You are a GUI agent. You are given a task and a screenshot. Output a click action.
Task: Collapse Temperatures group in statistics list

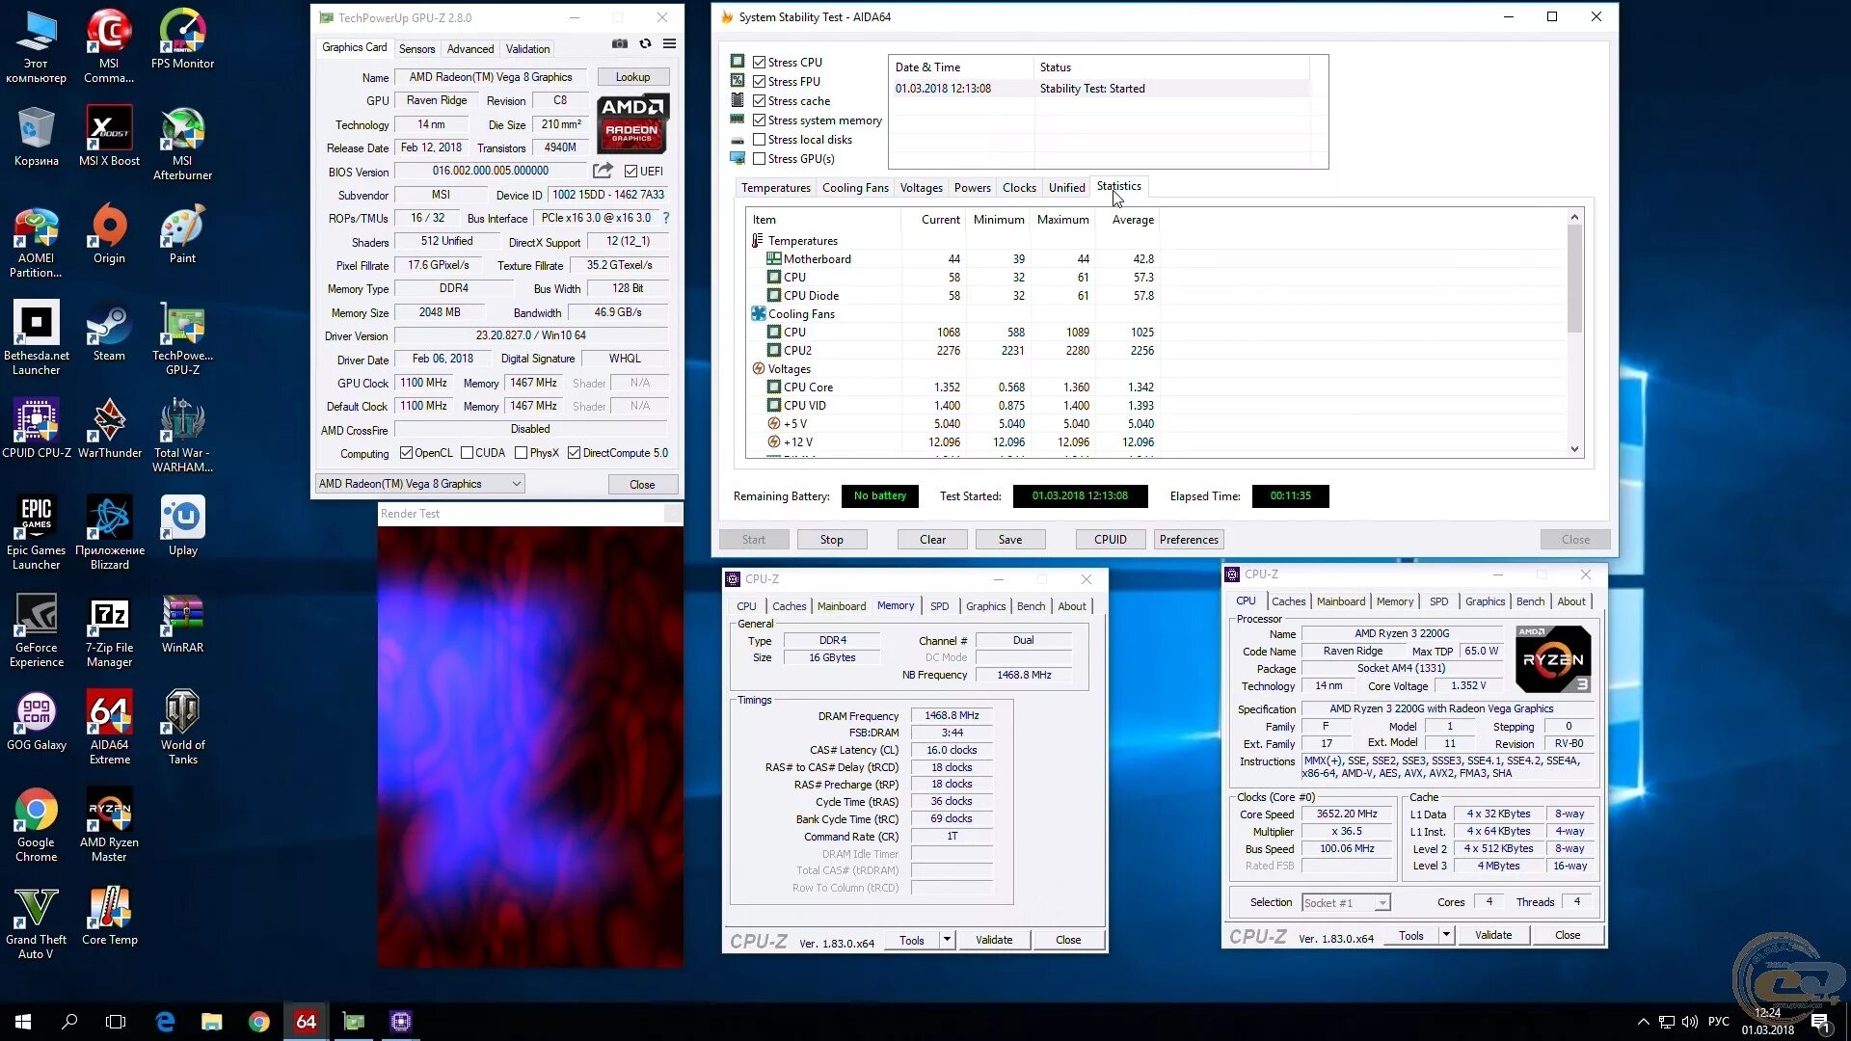(757, 241)
